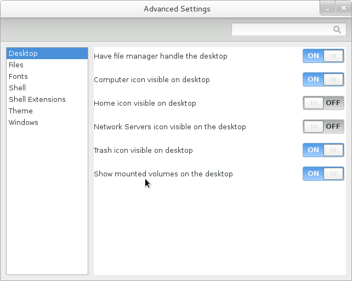Click 'Trash icon visible on desktop' label
The height and width of the screenshot is (281, 352).
point(143,150)
